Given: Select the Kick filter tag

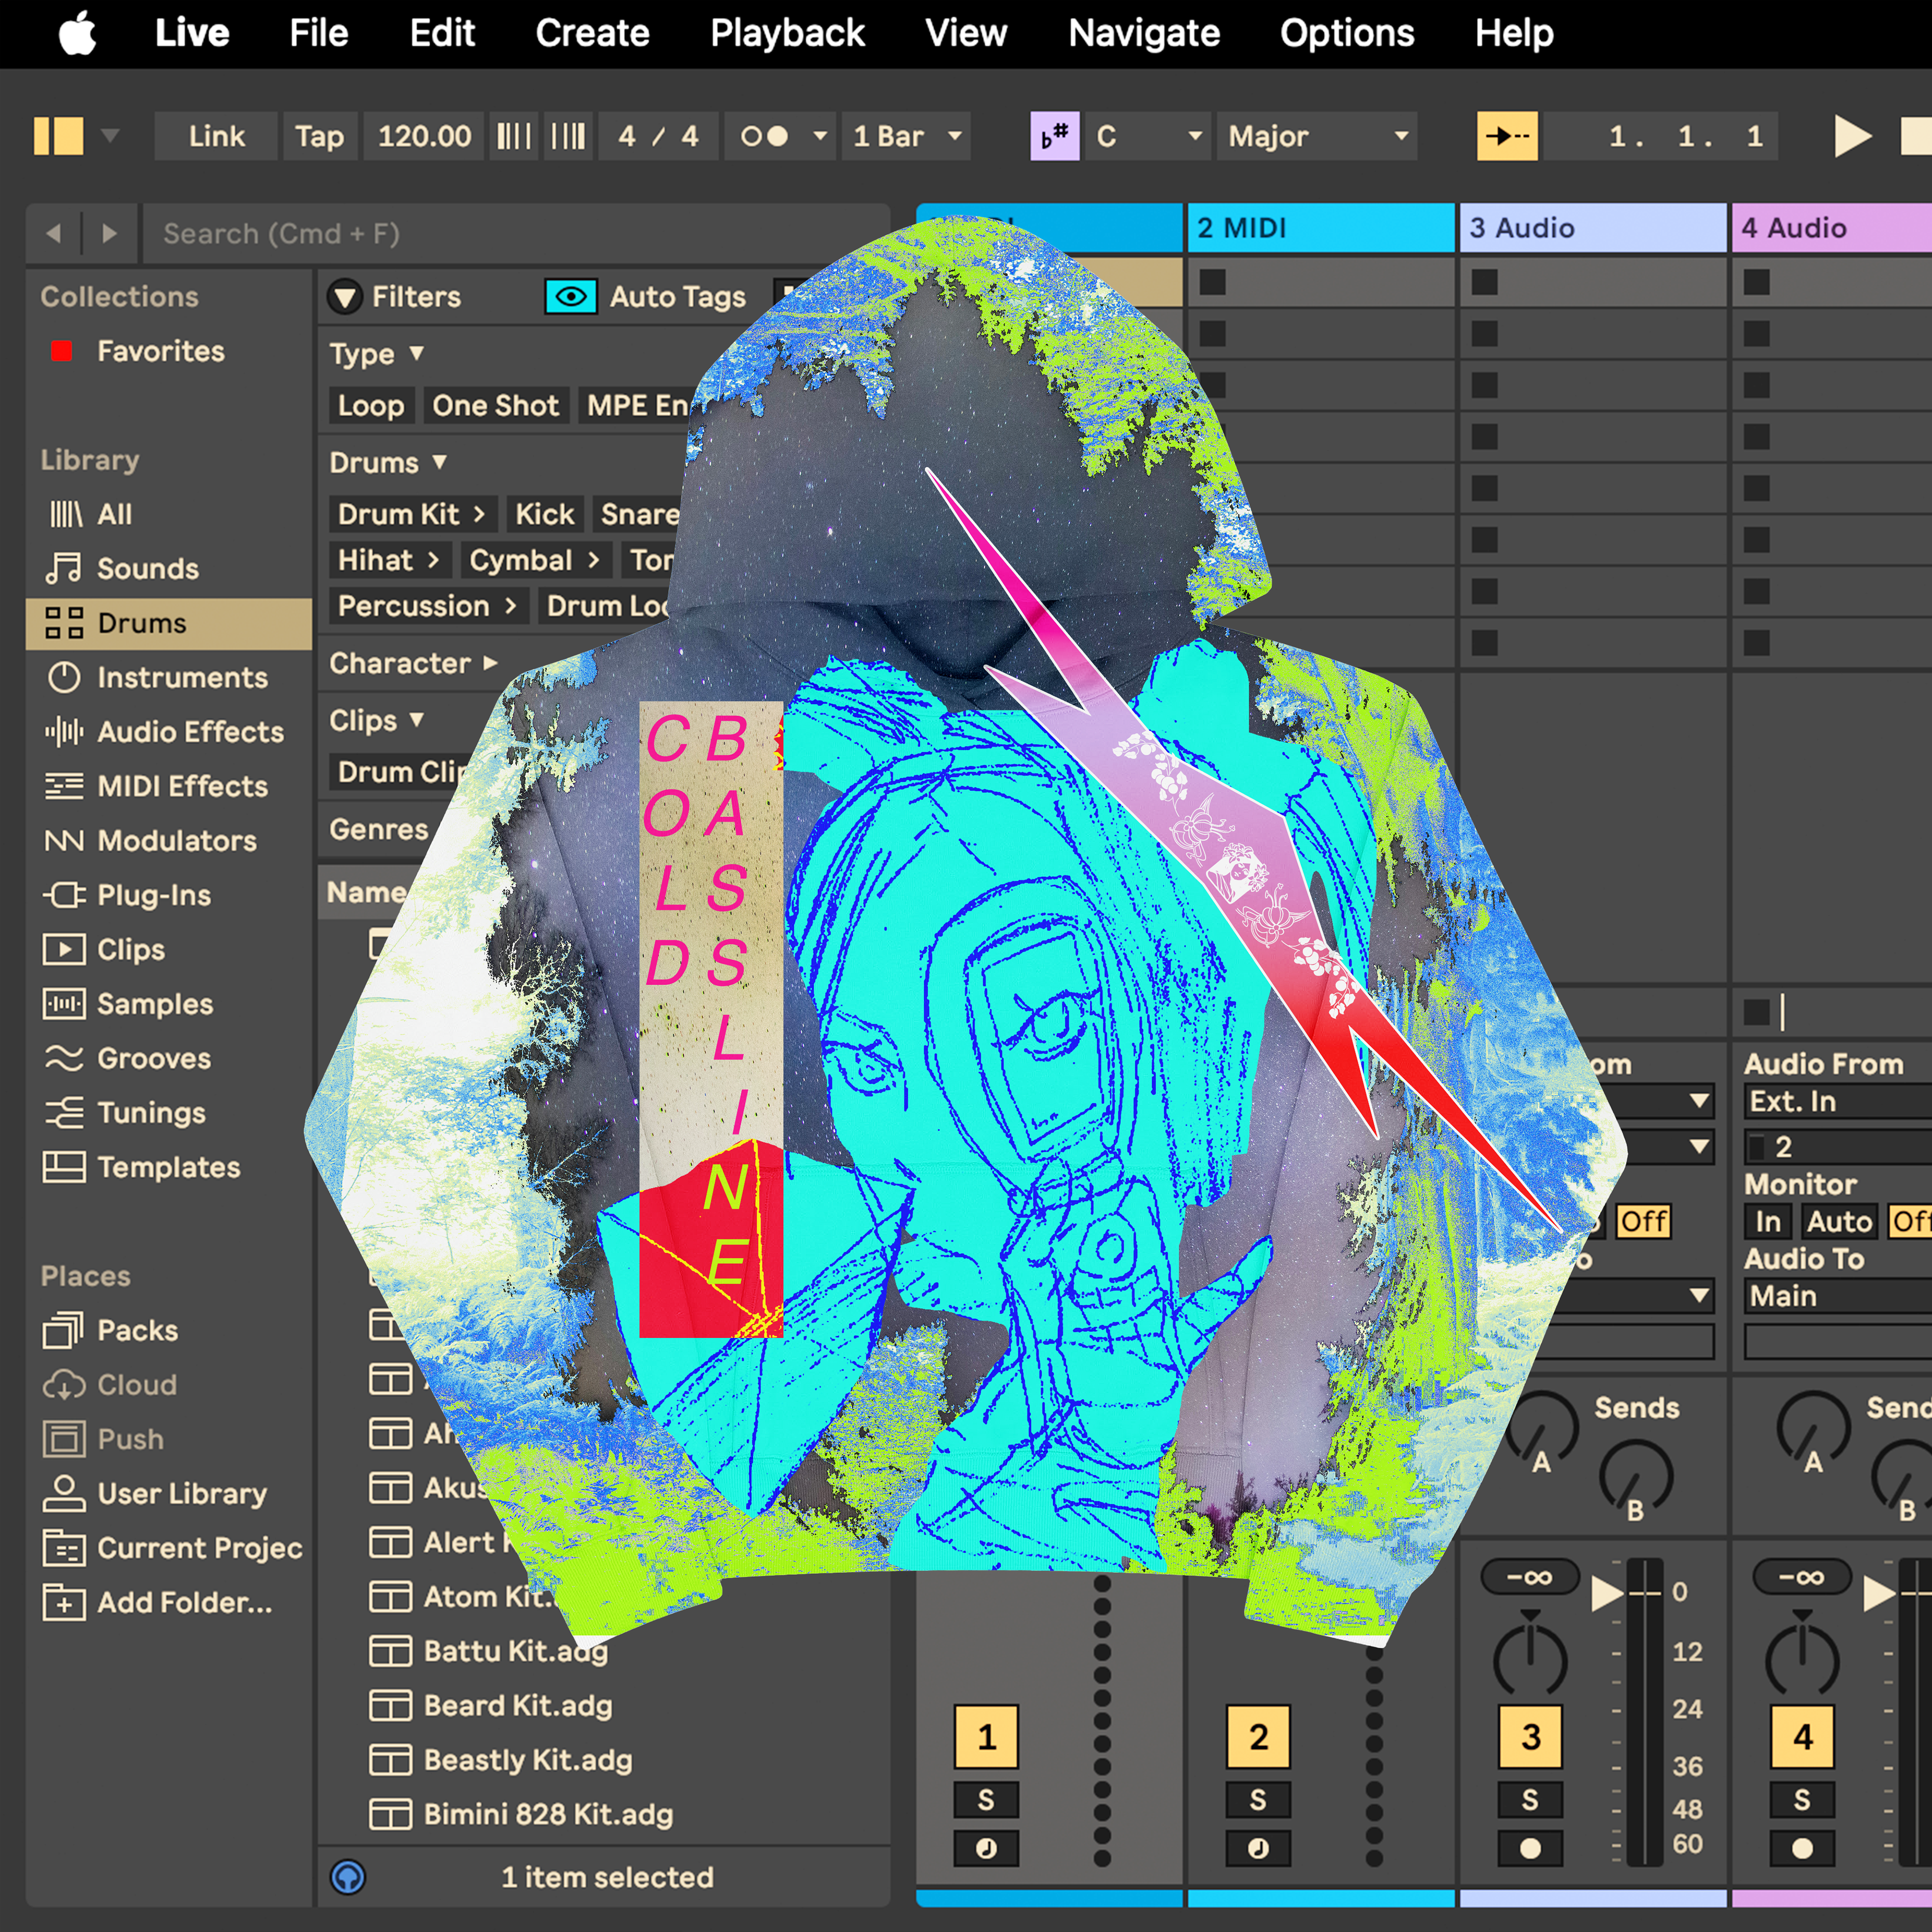Looking at the screenshot, I should pyautogui.click(x=544, y=514).
